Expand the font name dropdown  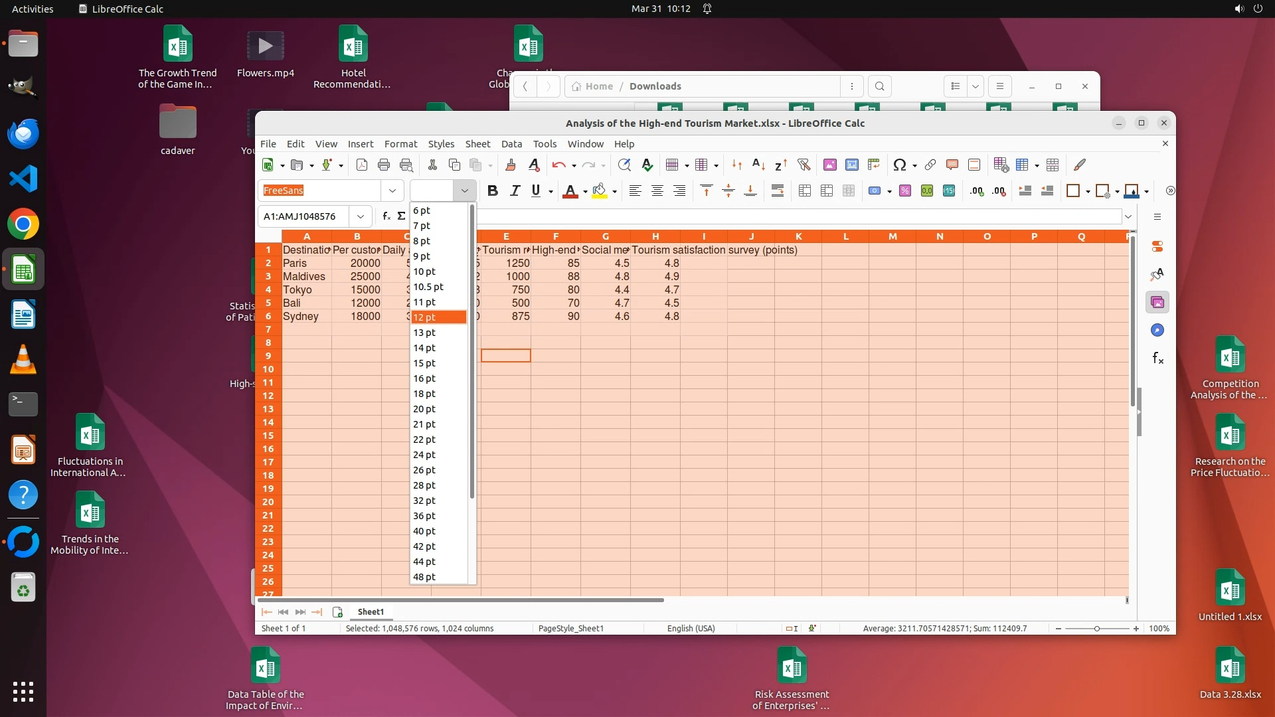coord(392,191)
